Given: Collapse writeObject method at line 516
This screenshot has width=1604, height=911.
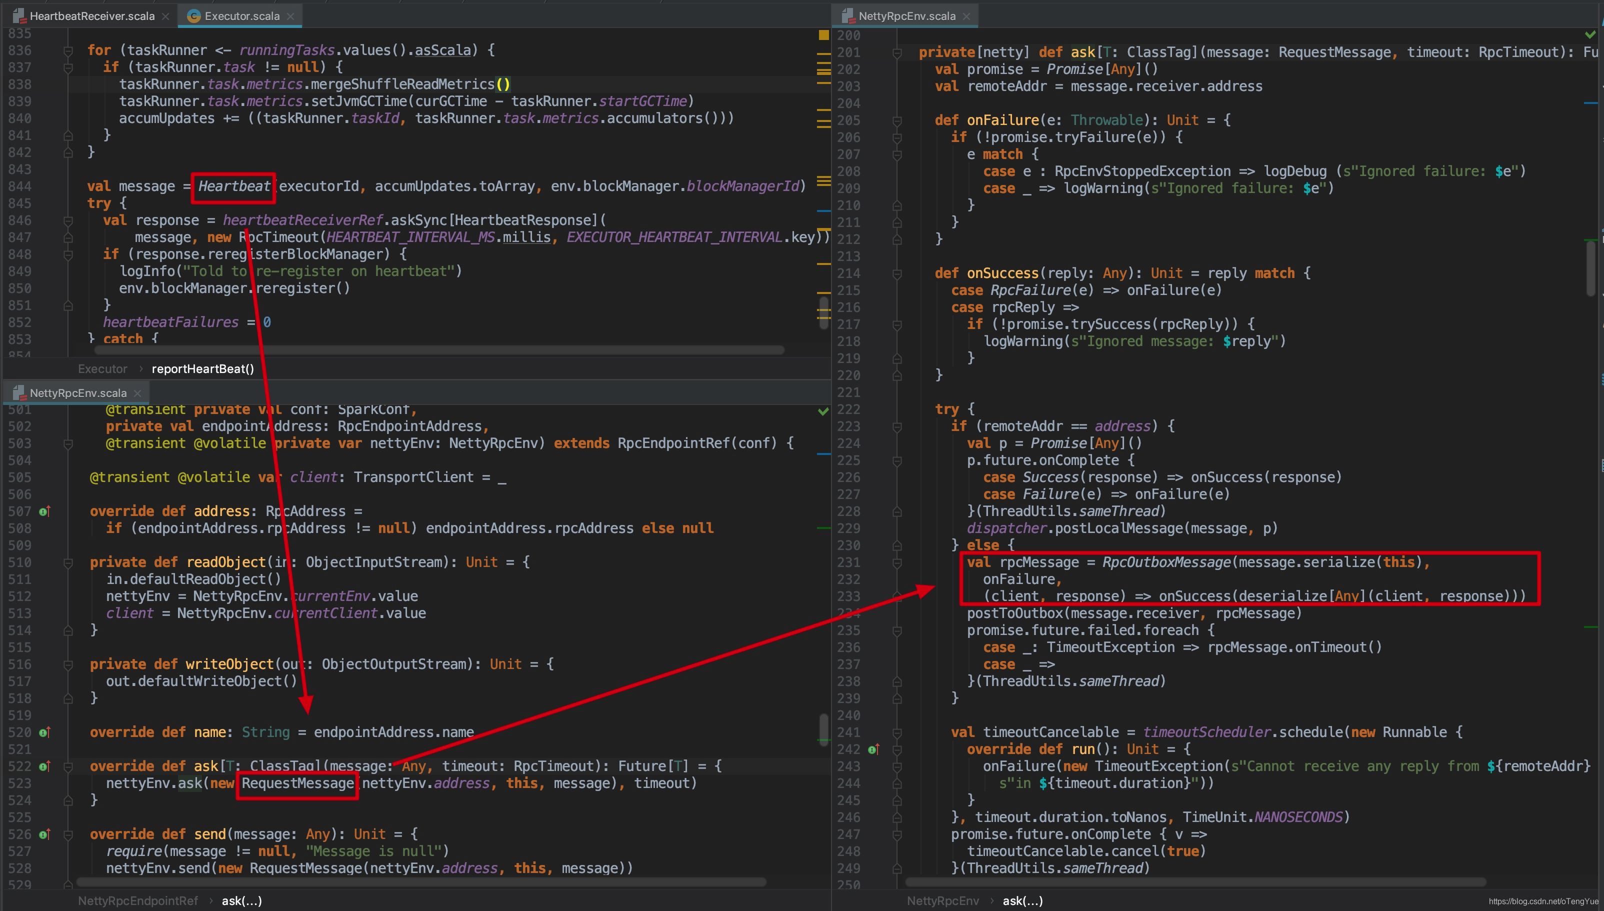Looking at the screenshot, I should click(68, 664).
